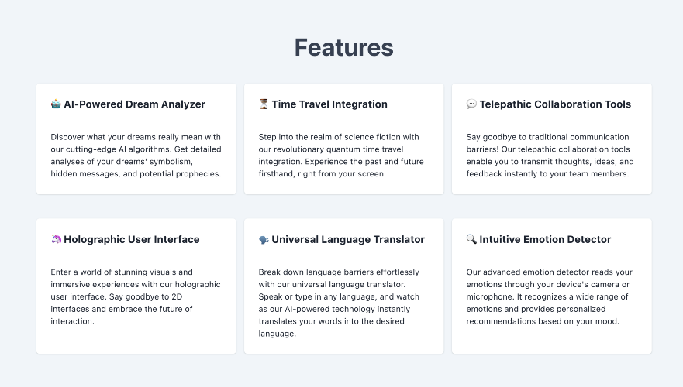Click empty space in the Holographic card
This screenshot has width=683, height=387.
[136, 341]
